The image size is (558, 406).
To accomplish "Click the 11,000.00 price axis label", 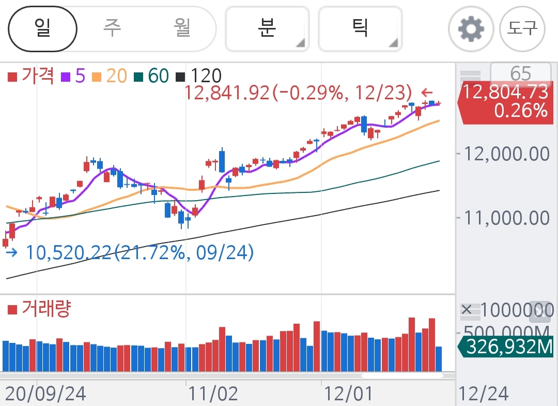I will [507, 218].
